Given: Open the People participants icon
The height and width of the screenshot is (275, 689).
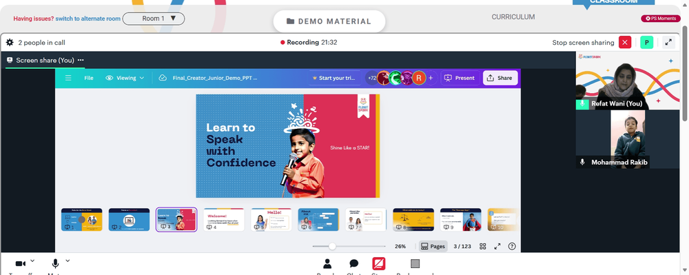Looking at the screenshot, I should [x=327, y=263].
